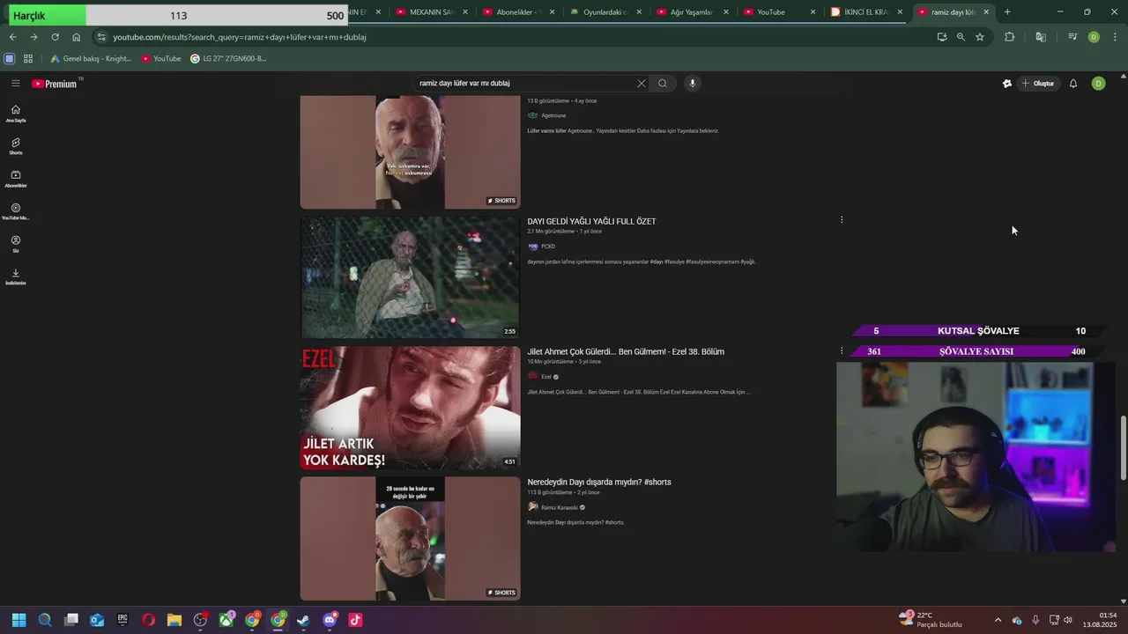This screenshot has width=1128, height=634.
Task: Open the YouTube guide hamburger menu
Action: (15, 83)
